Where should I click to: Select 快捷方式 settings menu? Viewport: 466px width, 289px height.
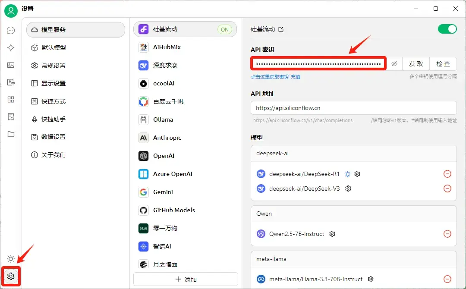click(x=76, y=101)
